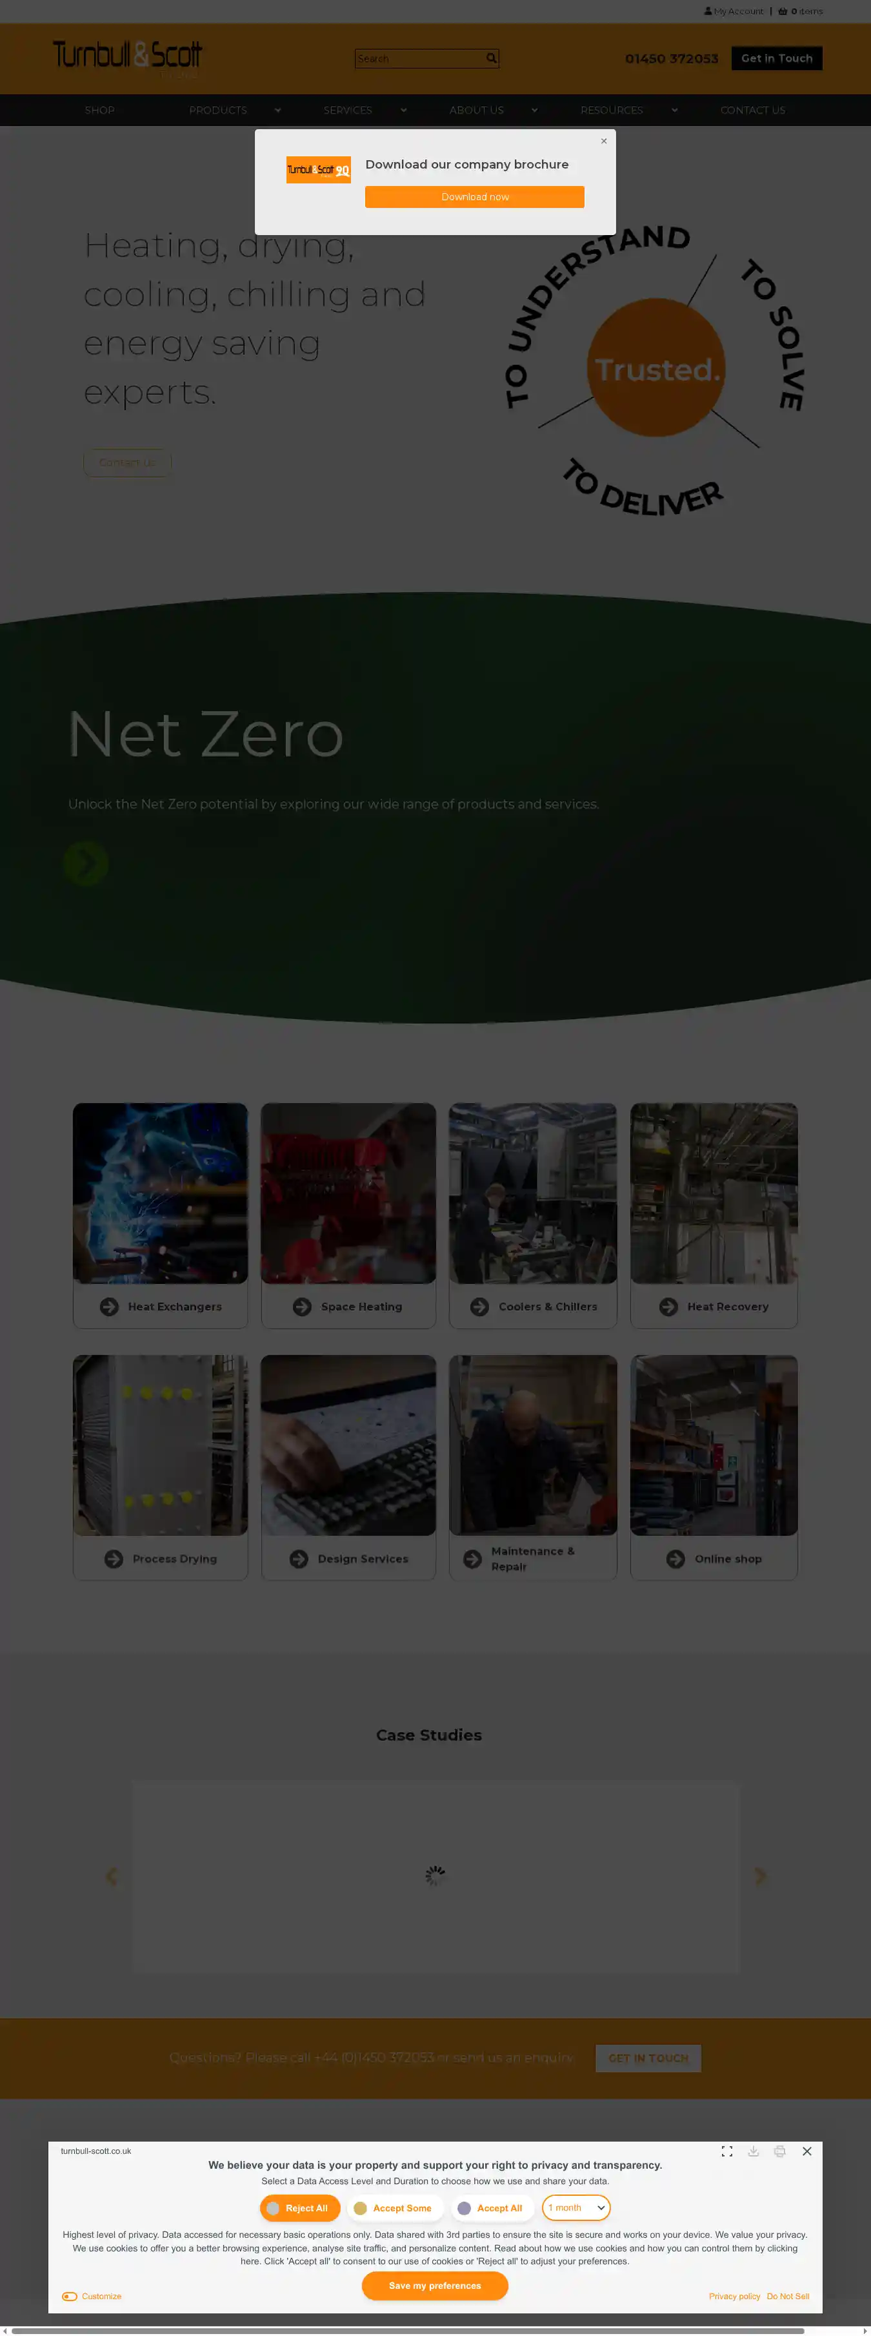
Task: Click Save my preferences button
Action: point(435,2286)
